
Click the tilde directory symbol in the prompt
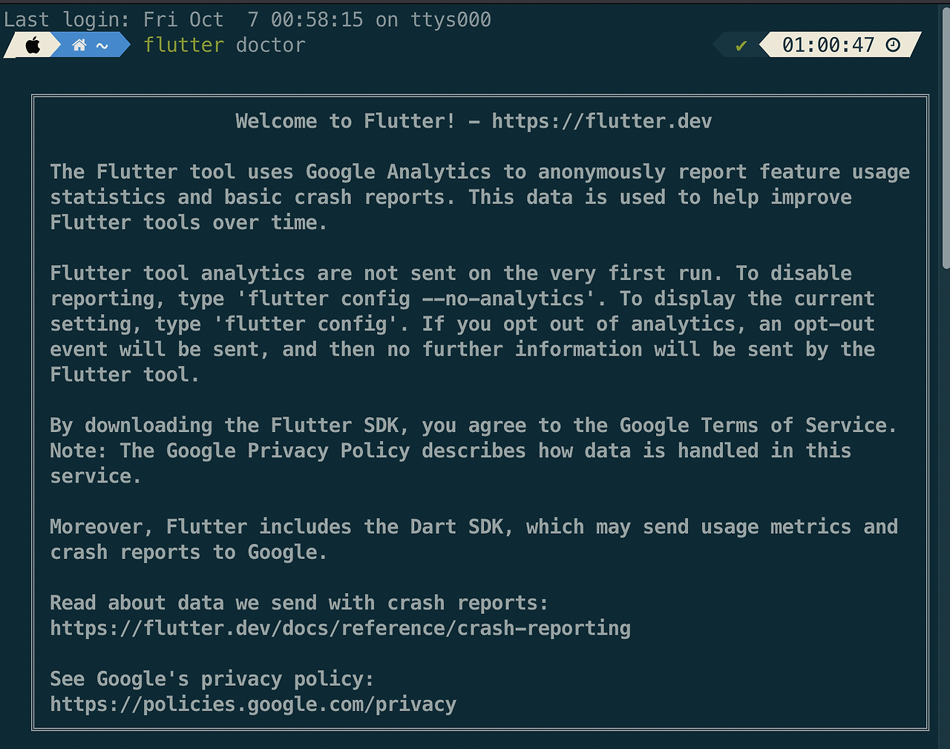102,45
